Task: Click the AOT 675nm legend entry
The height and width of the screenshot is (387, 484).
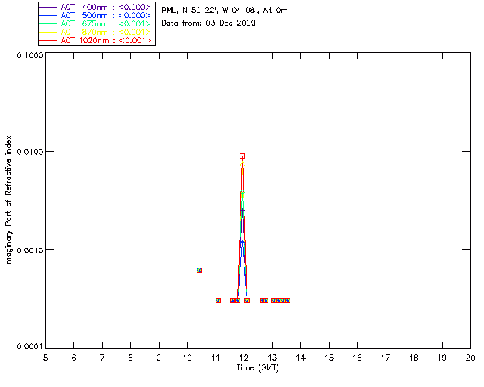Action: [96, 23]
